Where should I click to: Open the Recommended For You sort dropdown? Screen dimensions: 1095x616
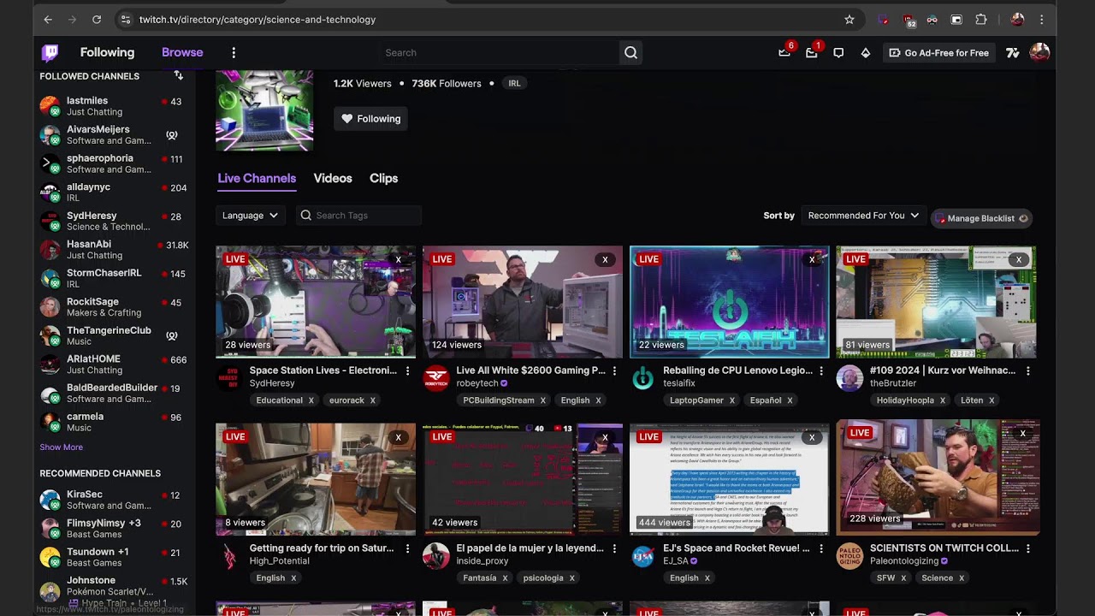point(864,216)
